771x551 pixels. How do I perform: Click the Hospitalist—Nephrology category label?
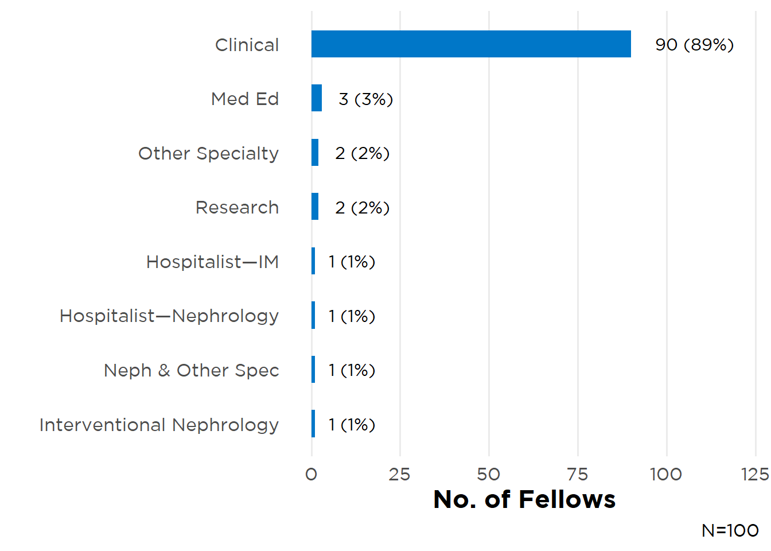(169, 316)
